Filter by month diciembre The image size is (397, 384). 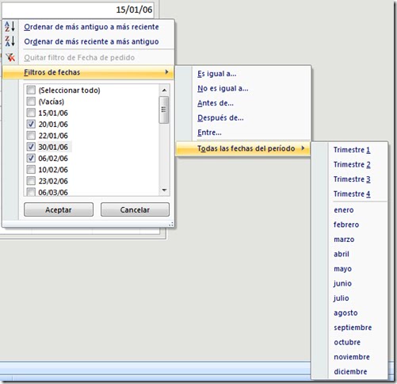pos(350,371)
